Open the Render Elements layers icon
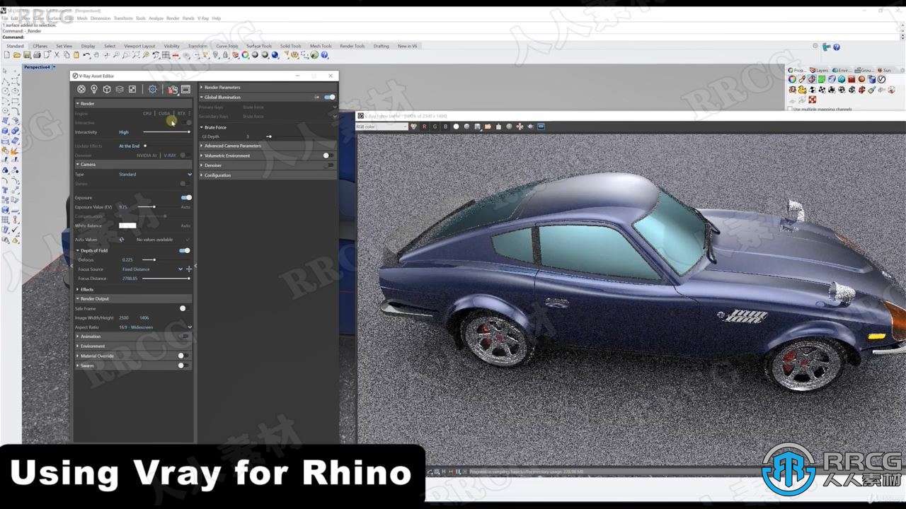906x509 pixels. click(x=120, y=89)
